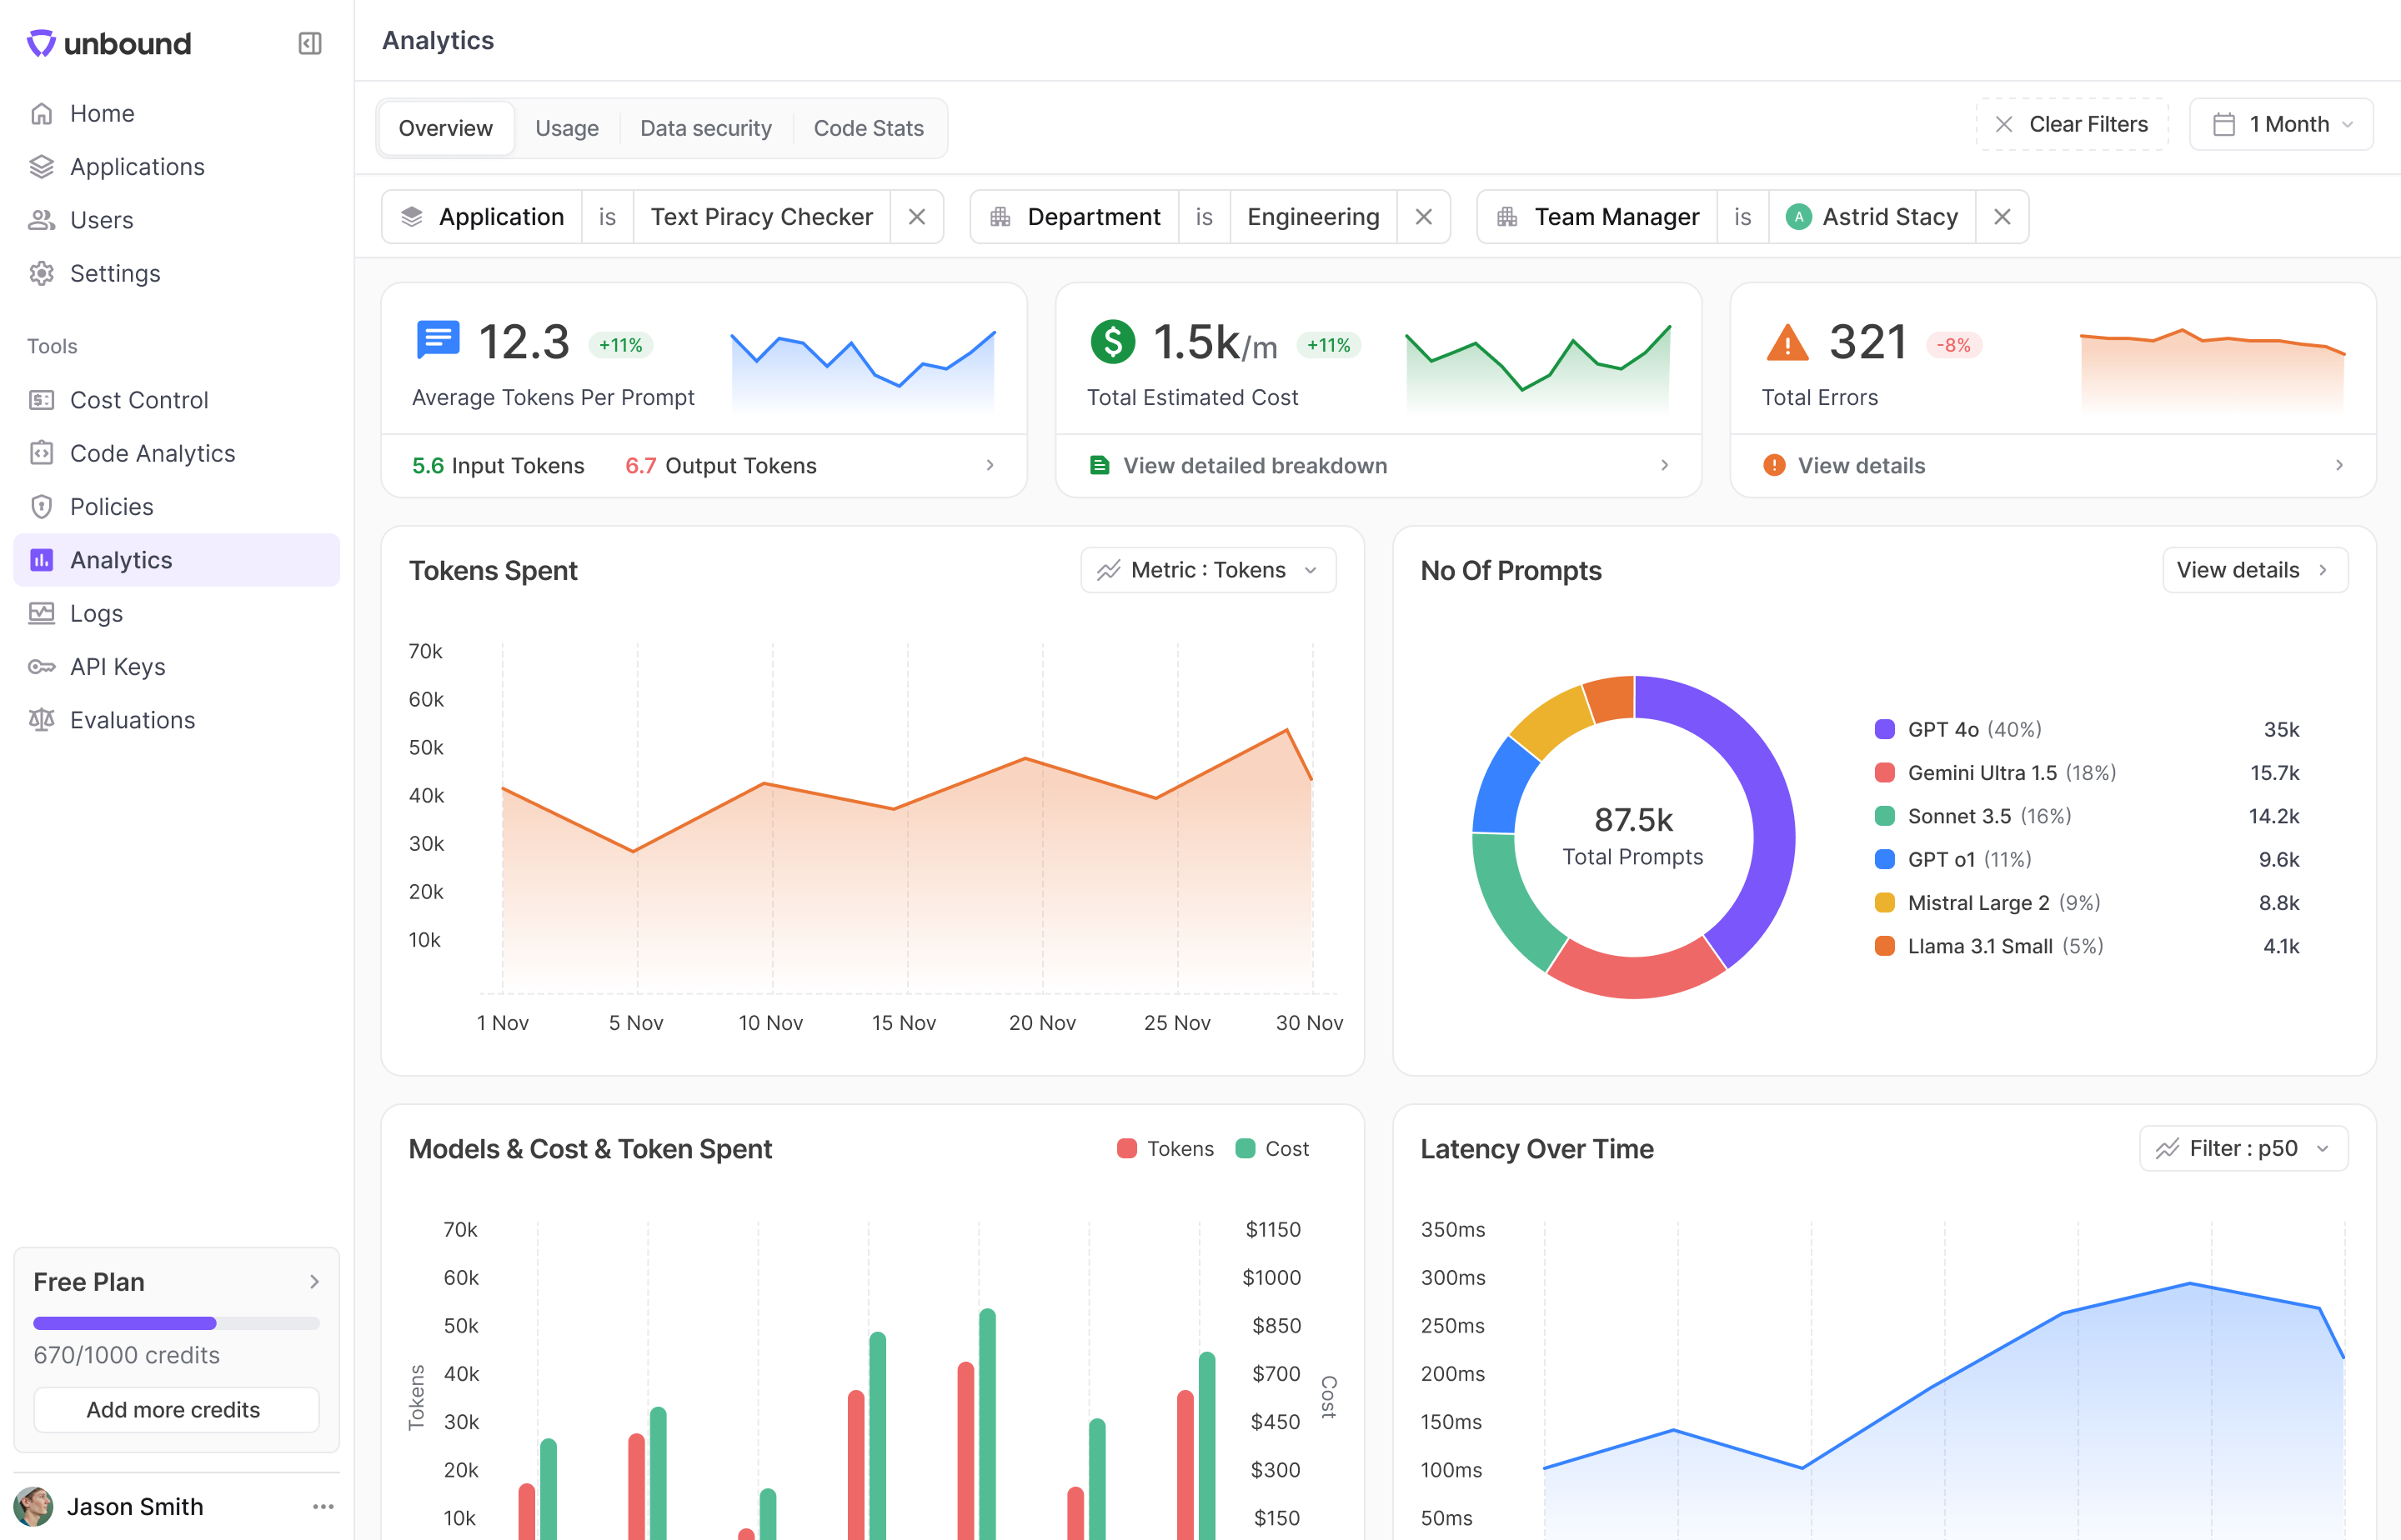Open the Filter : p50 latency dropdown
The image size is (2401, 1540).
tap(2243, 1148)
